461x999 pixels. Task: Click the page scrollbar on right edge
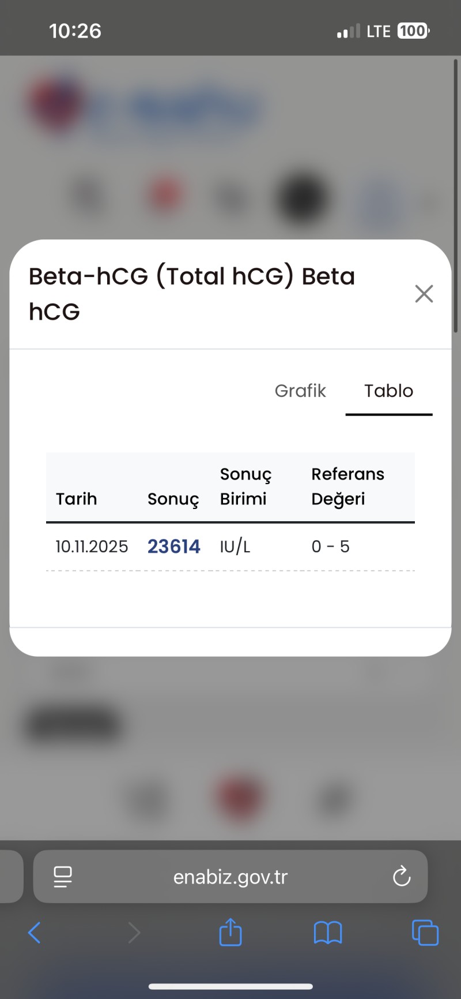456,196
